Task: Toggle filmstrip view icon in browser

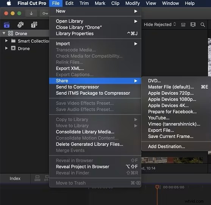Action: (193, 25)
